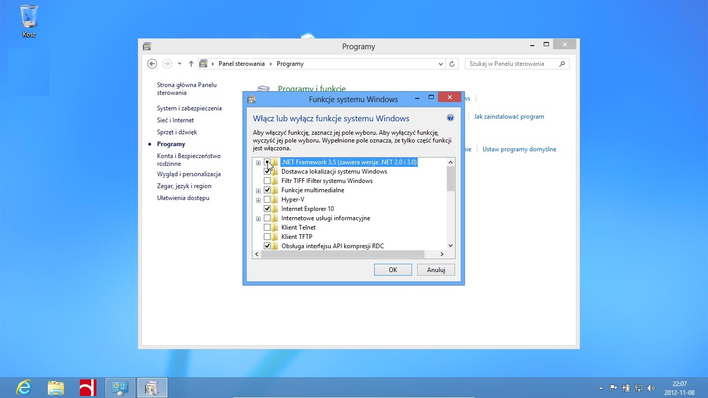The width and height of the screenshot is (708, 398).
Task: Open the volume speaker tray icon
Action: tap(651, 388)
